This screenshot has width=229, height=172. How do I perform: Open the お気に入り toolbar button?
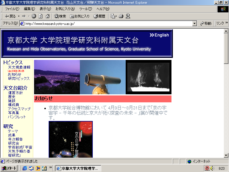pos(80,16)
